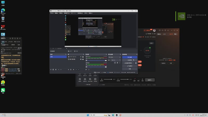Move scene up with Scenes panel arrow
208x117 pixels.
pos(59,69)
